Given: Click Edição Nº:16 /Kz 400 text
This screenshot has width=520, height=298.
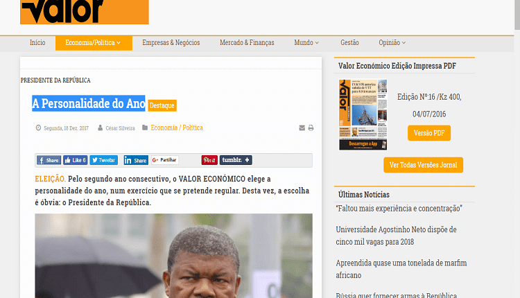Looking at the screenshot, I should (x=429, y=97).
